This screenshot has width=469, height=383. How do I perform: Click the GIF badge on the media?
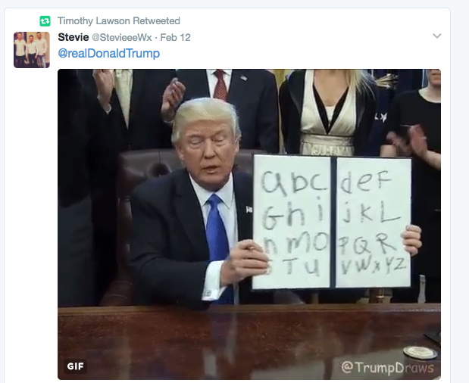coord(75,366)
